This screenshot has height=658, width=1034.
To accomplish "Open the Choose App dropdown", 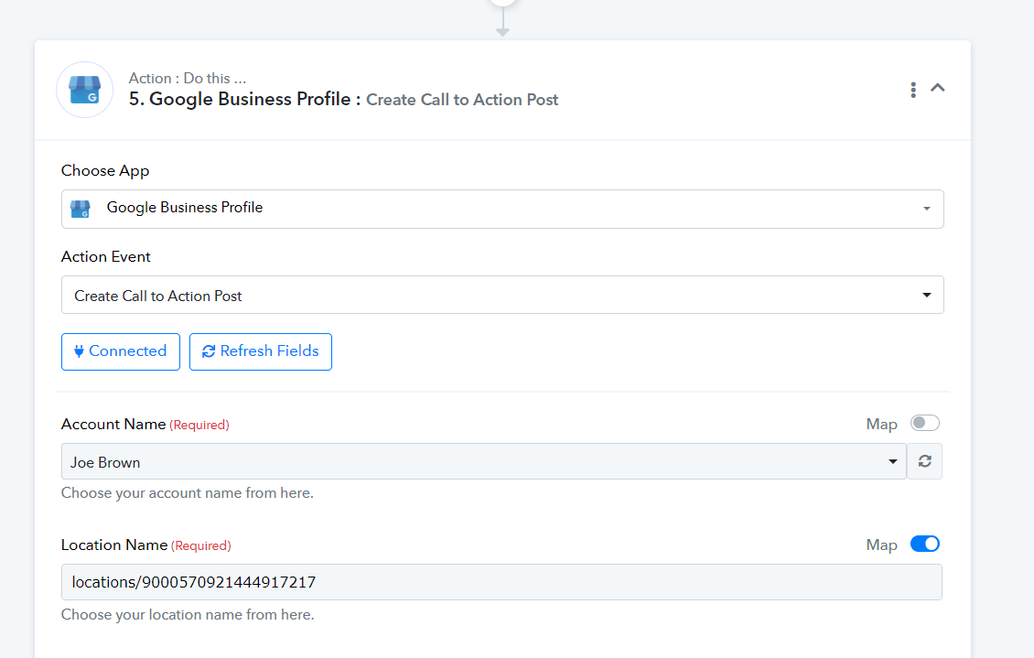I will point(501,209).
